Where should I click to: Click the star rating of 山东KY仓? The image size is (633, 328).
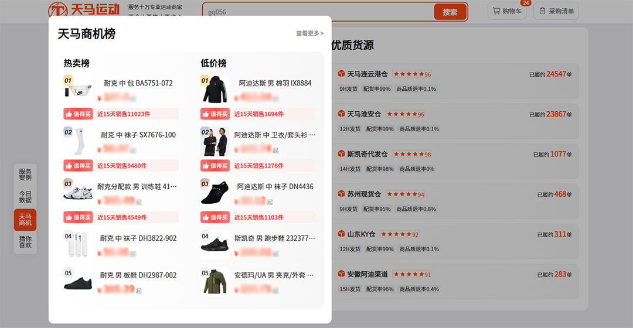(400, 234)
